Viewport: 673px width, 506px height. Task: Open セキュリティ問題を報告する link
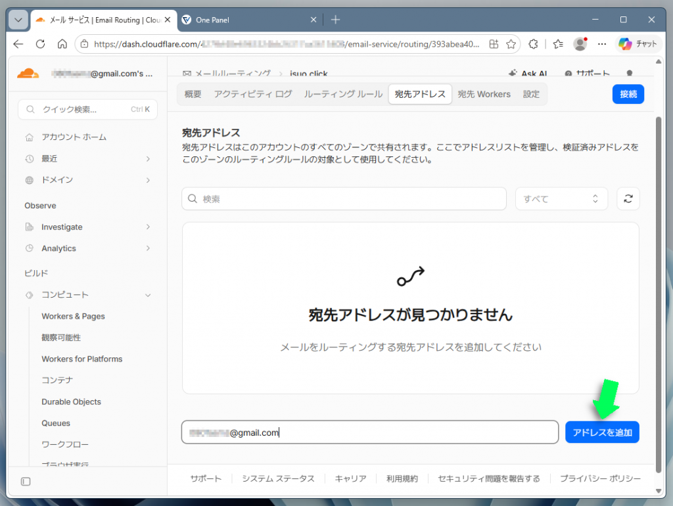[489, 478]
